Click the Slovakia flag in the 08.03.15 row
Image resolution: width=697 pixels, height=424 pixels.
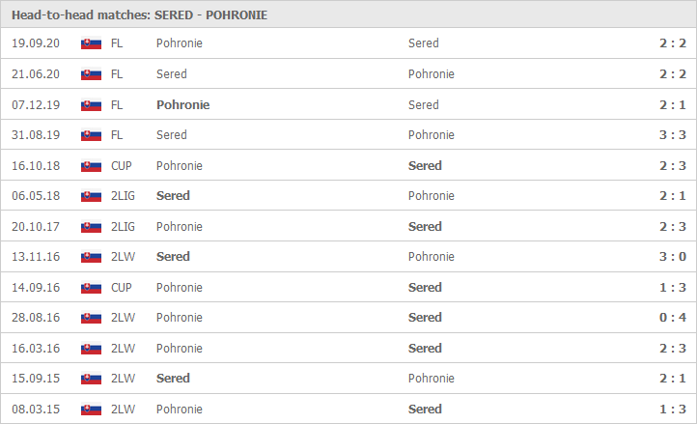[x=91, y=410]
